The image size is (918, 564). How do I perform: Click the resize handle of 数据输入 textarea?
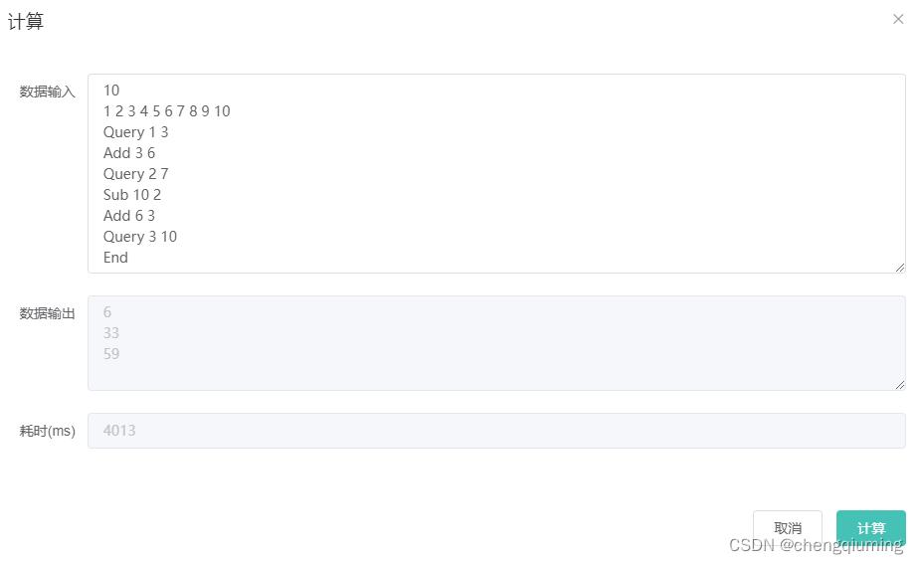coord(900,268)
